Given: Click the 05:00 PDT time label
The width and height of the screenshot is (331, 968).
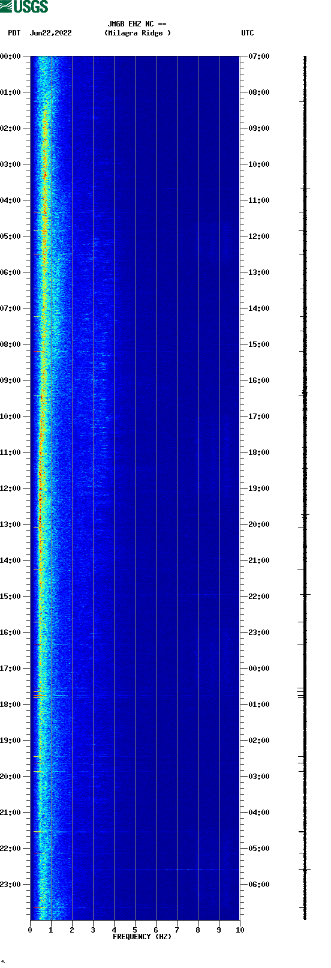Looking at the screenshot, I should (11, 236).
